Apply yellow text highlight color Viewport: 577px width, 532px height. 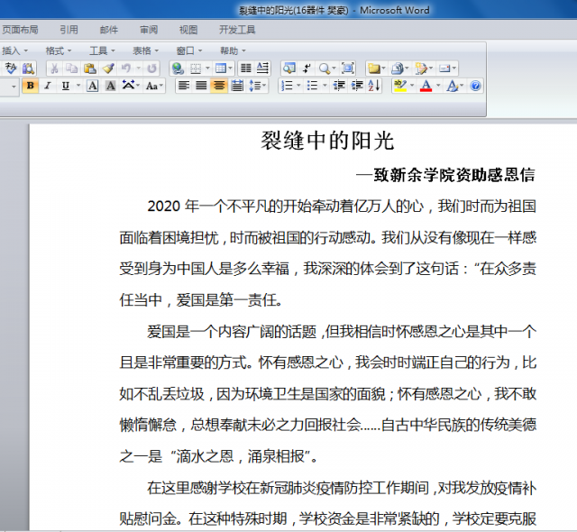click(399, 87)
